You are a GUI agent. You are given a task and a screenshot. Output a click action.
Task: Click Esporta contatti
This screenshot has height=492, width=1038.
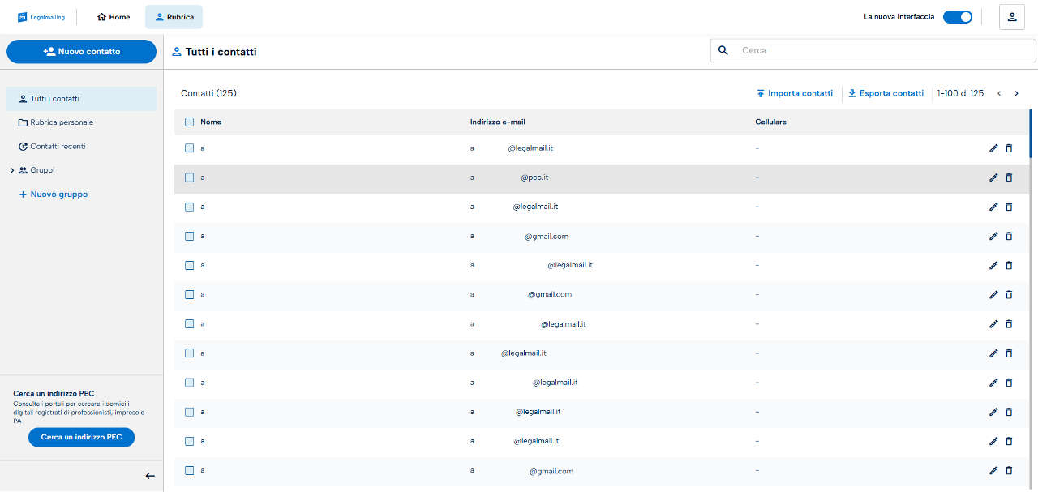click(x=886, y=93)
